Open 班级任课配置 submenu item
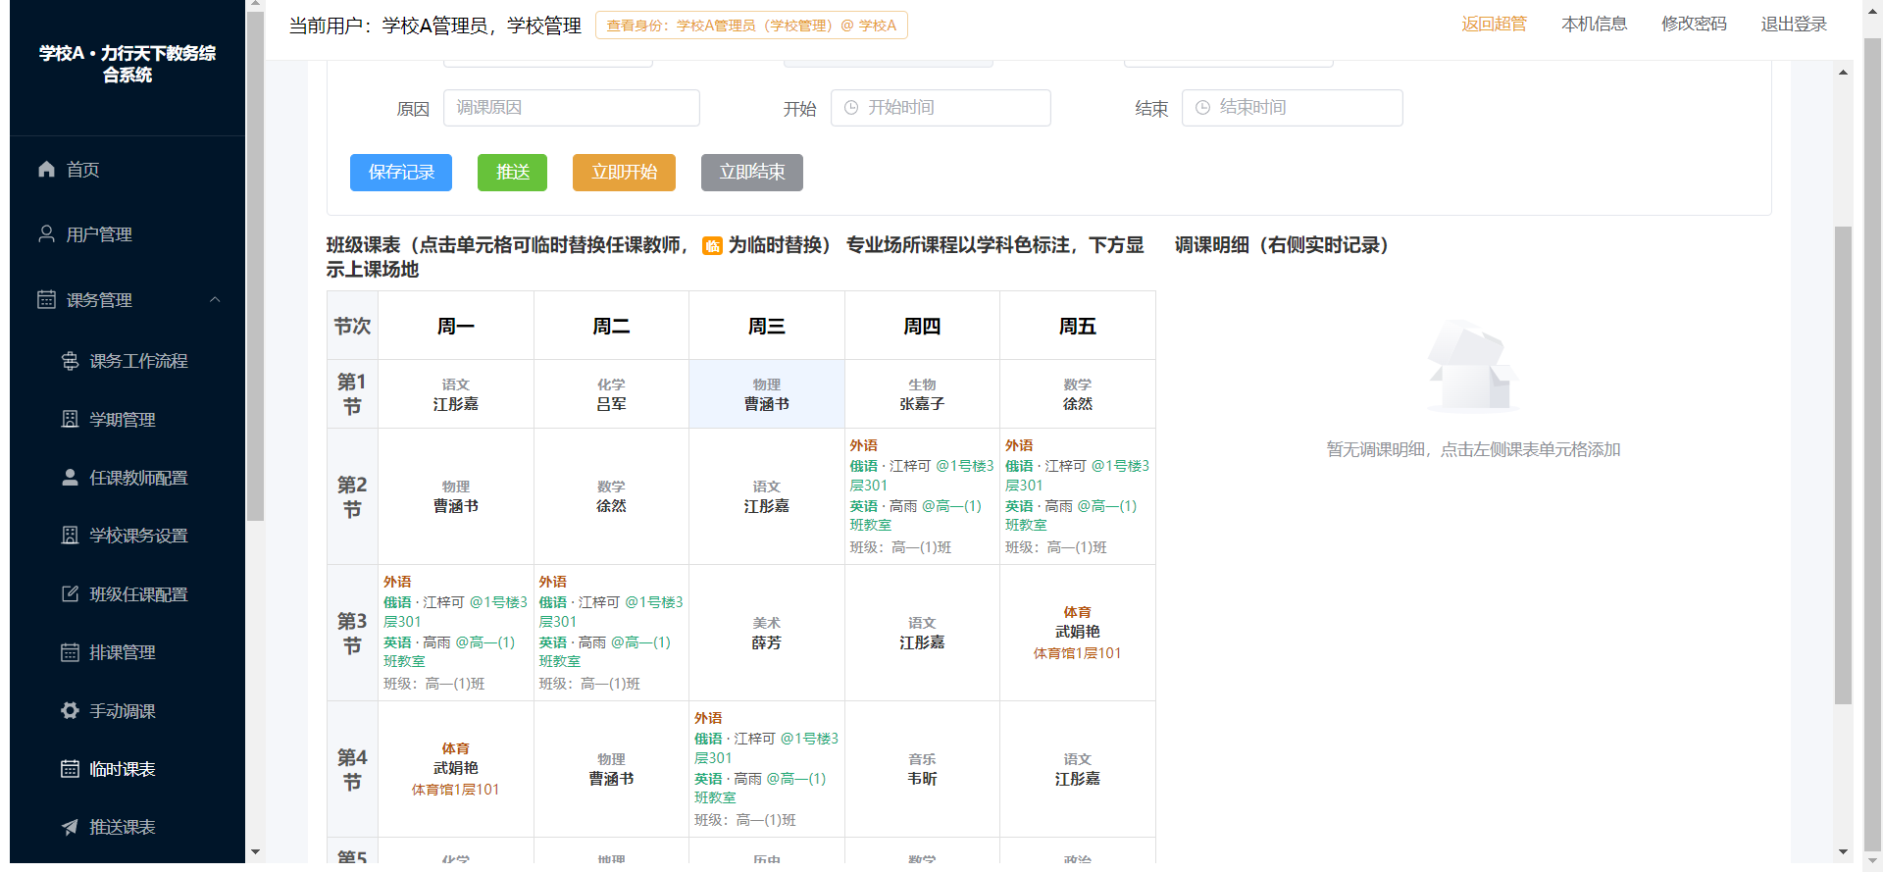 pyautogui.click(x=127, y=593)
